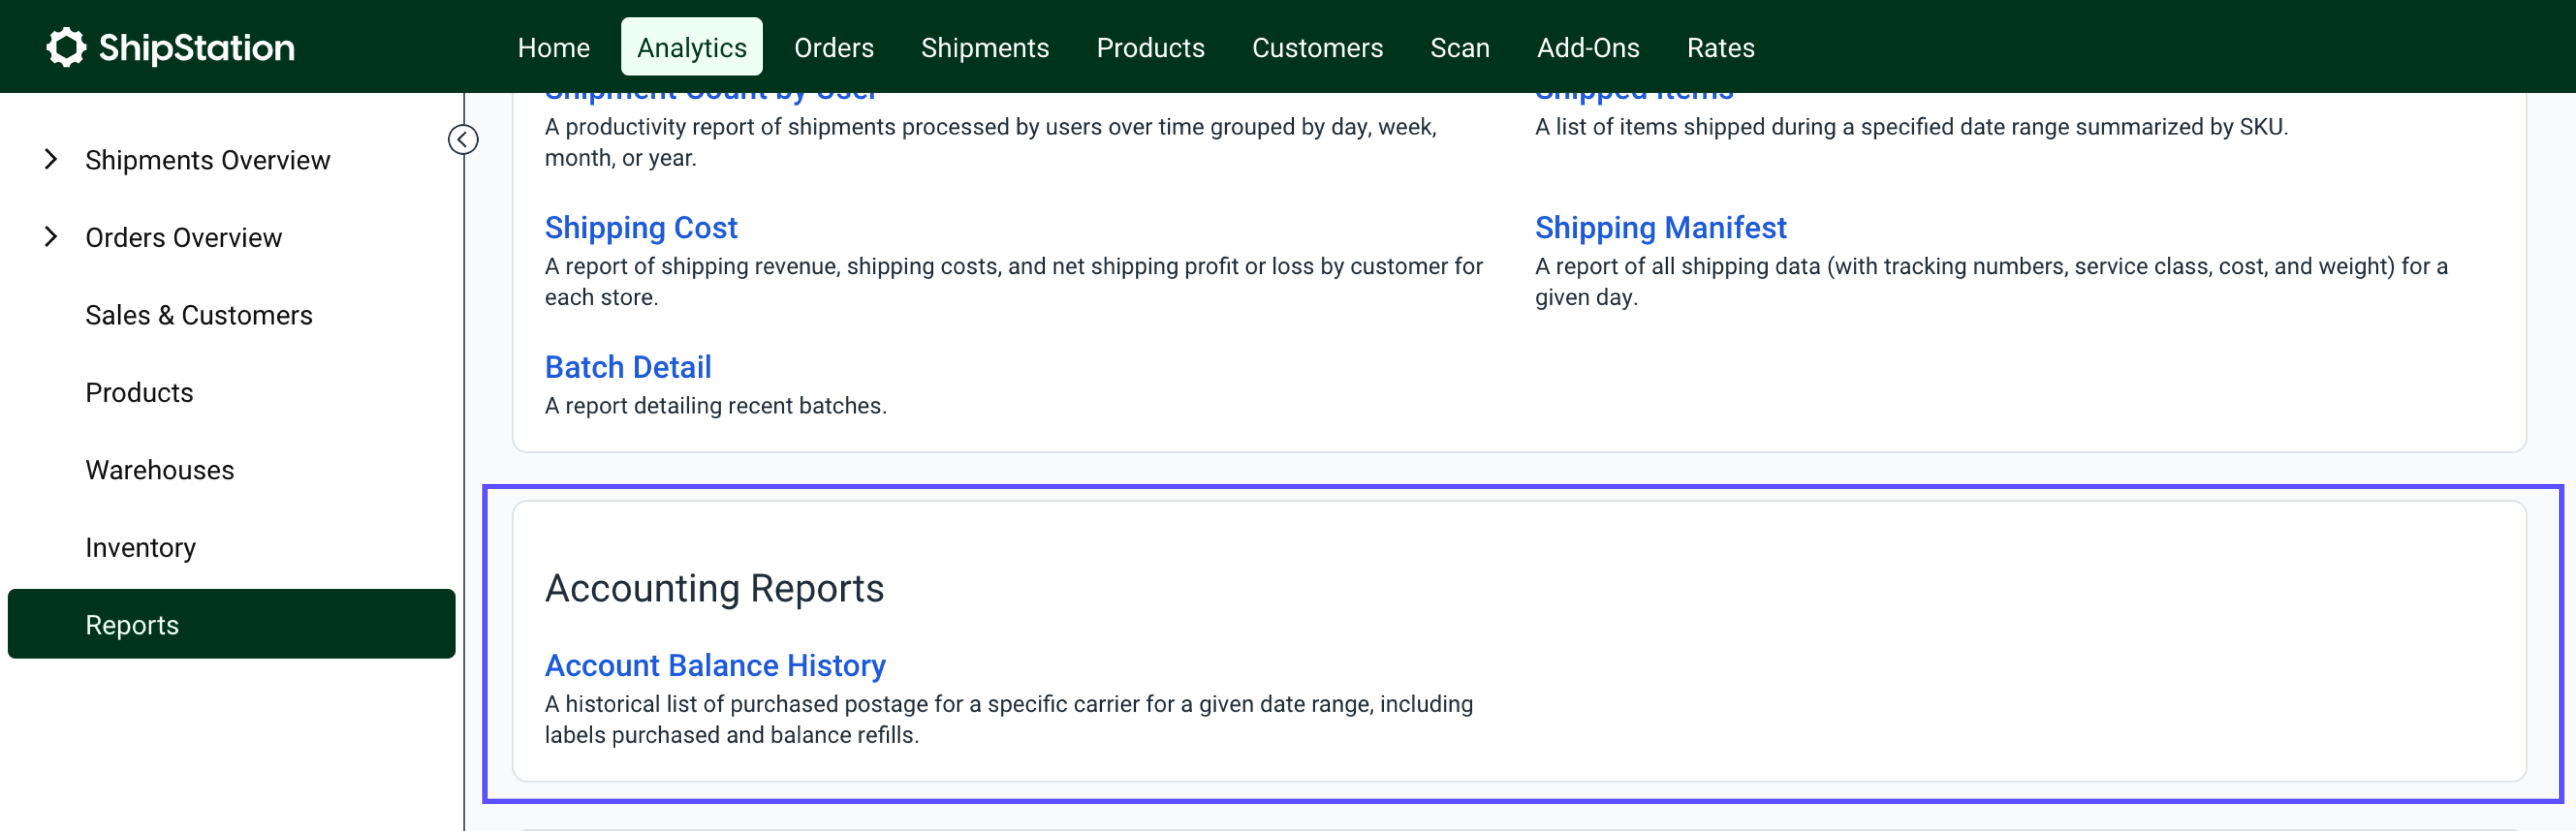Screen dimensions: 2576x831
Task: Click the ShipStation gear logo icon
Action: 66,47
